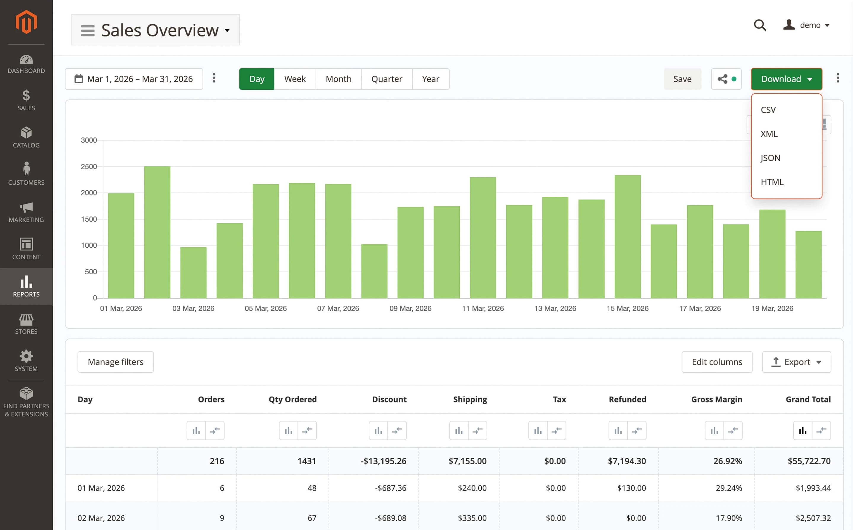This screenshot has height=530, width=853.
Task: Open Manage filters
Action: 115,362
